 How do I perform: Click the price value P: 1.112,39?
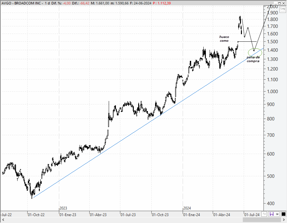(x=162, y=3)
